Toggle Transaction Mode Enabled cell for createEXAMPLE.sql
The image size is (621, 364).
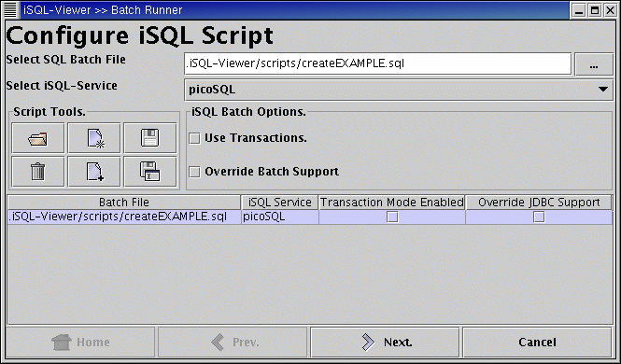[x=392, y=217]
